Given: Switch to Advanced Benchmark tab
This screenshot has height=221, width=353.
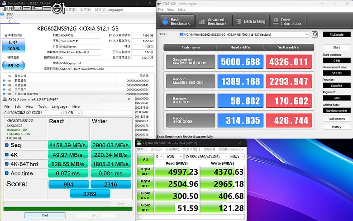Looking at the screenshot, I should [213, 21].
